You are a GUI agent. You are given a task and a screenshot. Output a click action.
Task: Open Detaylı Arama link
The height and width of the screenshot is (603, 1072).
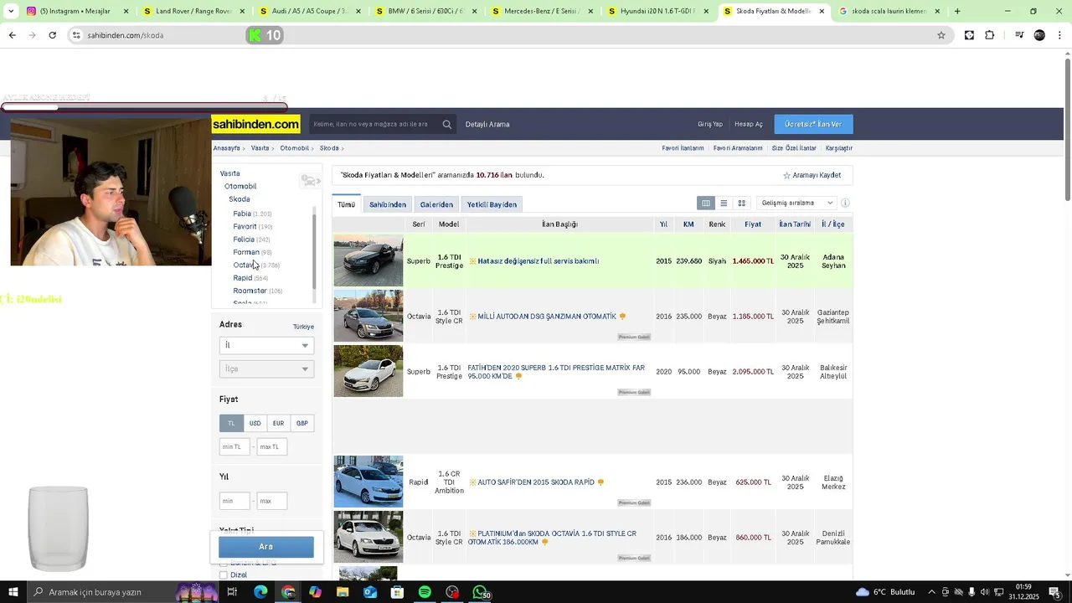[487, 124]
